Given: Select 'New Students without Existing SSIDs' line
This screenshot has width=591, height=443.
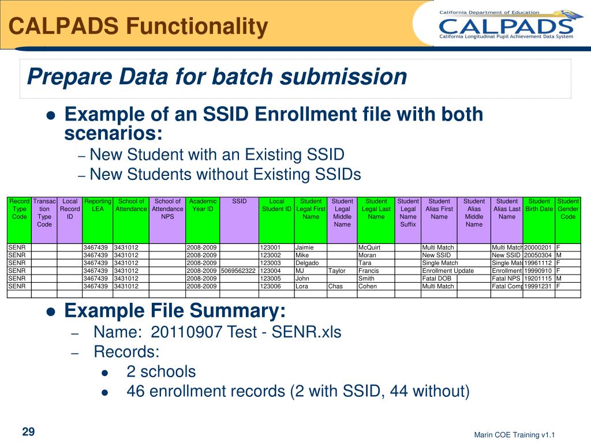Looking at the screenshot, I should (x=225, y=174).
